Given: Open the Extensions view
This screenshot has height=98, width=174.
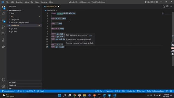Looking at the screenshot, I should (x=3, y=33).
